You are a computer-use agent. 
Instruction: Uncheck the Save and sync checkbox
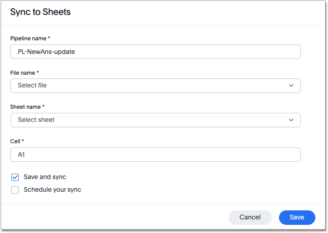coord(15,177)
